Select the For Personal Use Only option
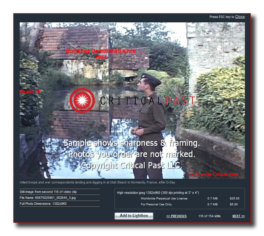The height and width of the screenshot is (236, 264). (x=156, y=204)
